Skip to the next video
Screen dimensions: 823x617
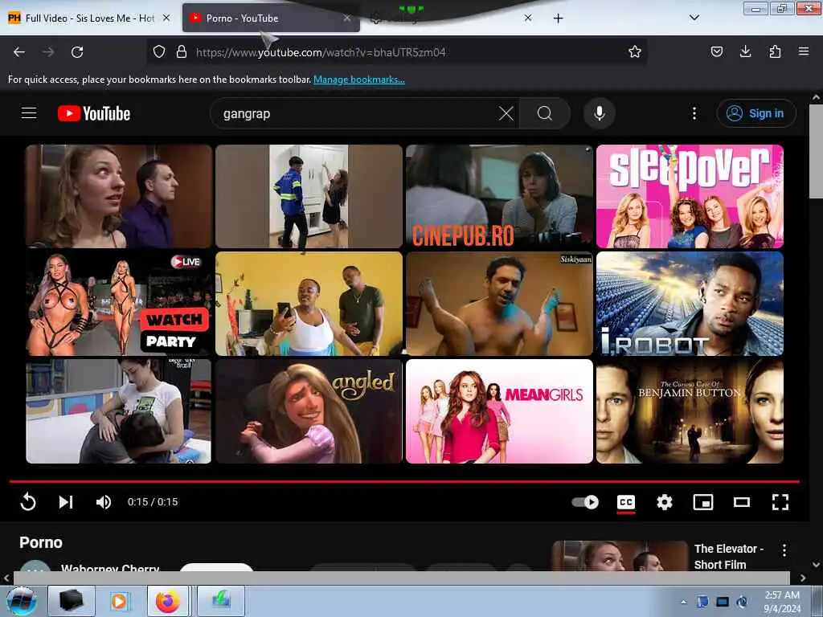point(66,502)
